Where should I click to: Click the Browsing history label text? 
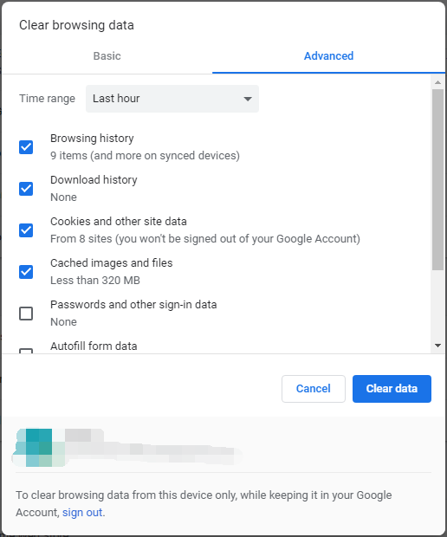[x=92, y=139]
